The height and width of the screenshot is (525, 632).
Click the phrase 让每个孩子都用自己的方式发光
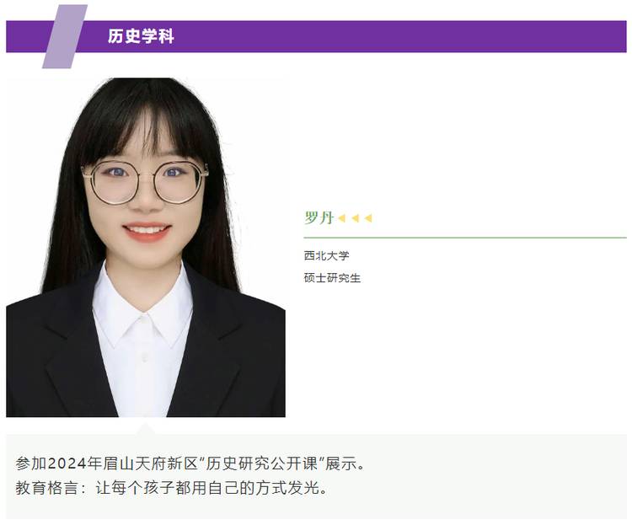coord(212,488)
